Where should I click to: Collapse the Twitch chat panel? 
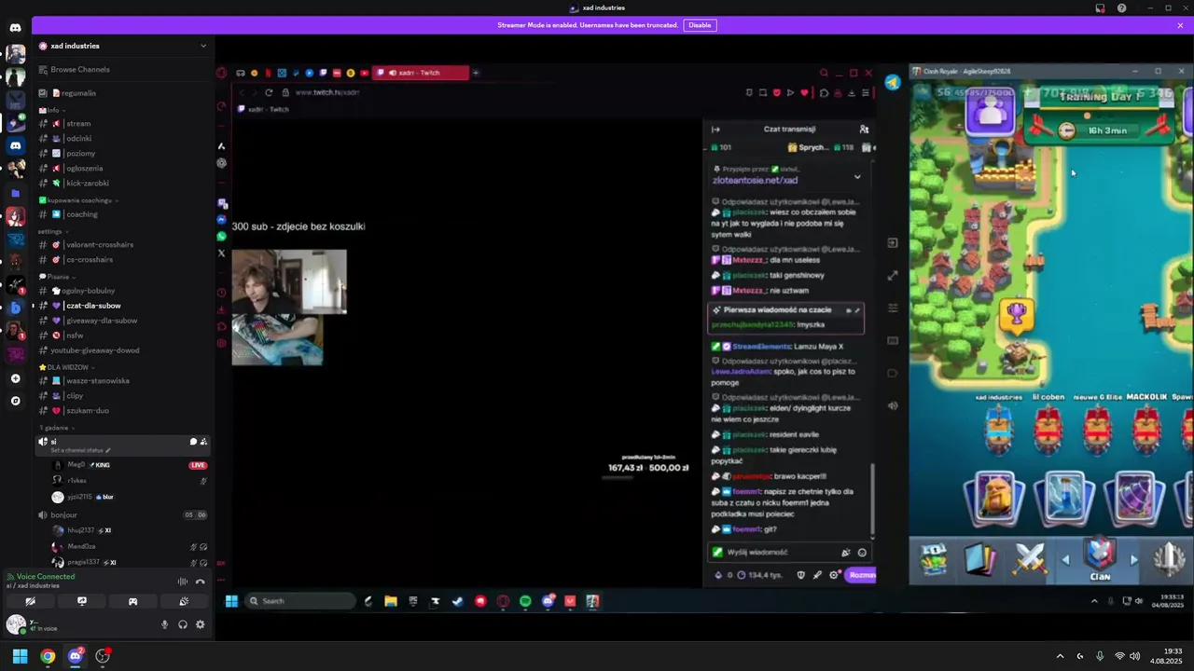pyautogui.click(x=715, y=130)
